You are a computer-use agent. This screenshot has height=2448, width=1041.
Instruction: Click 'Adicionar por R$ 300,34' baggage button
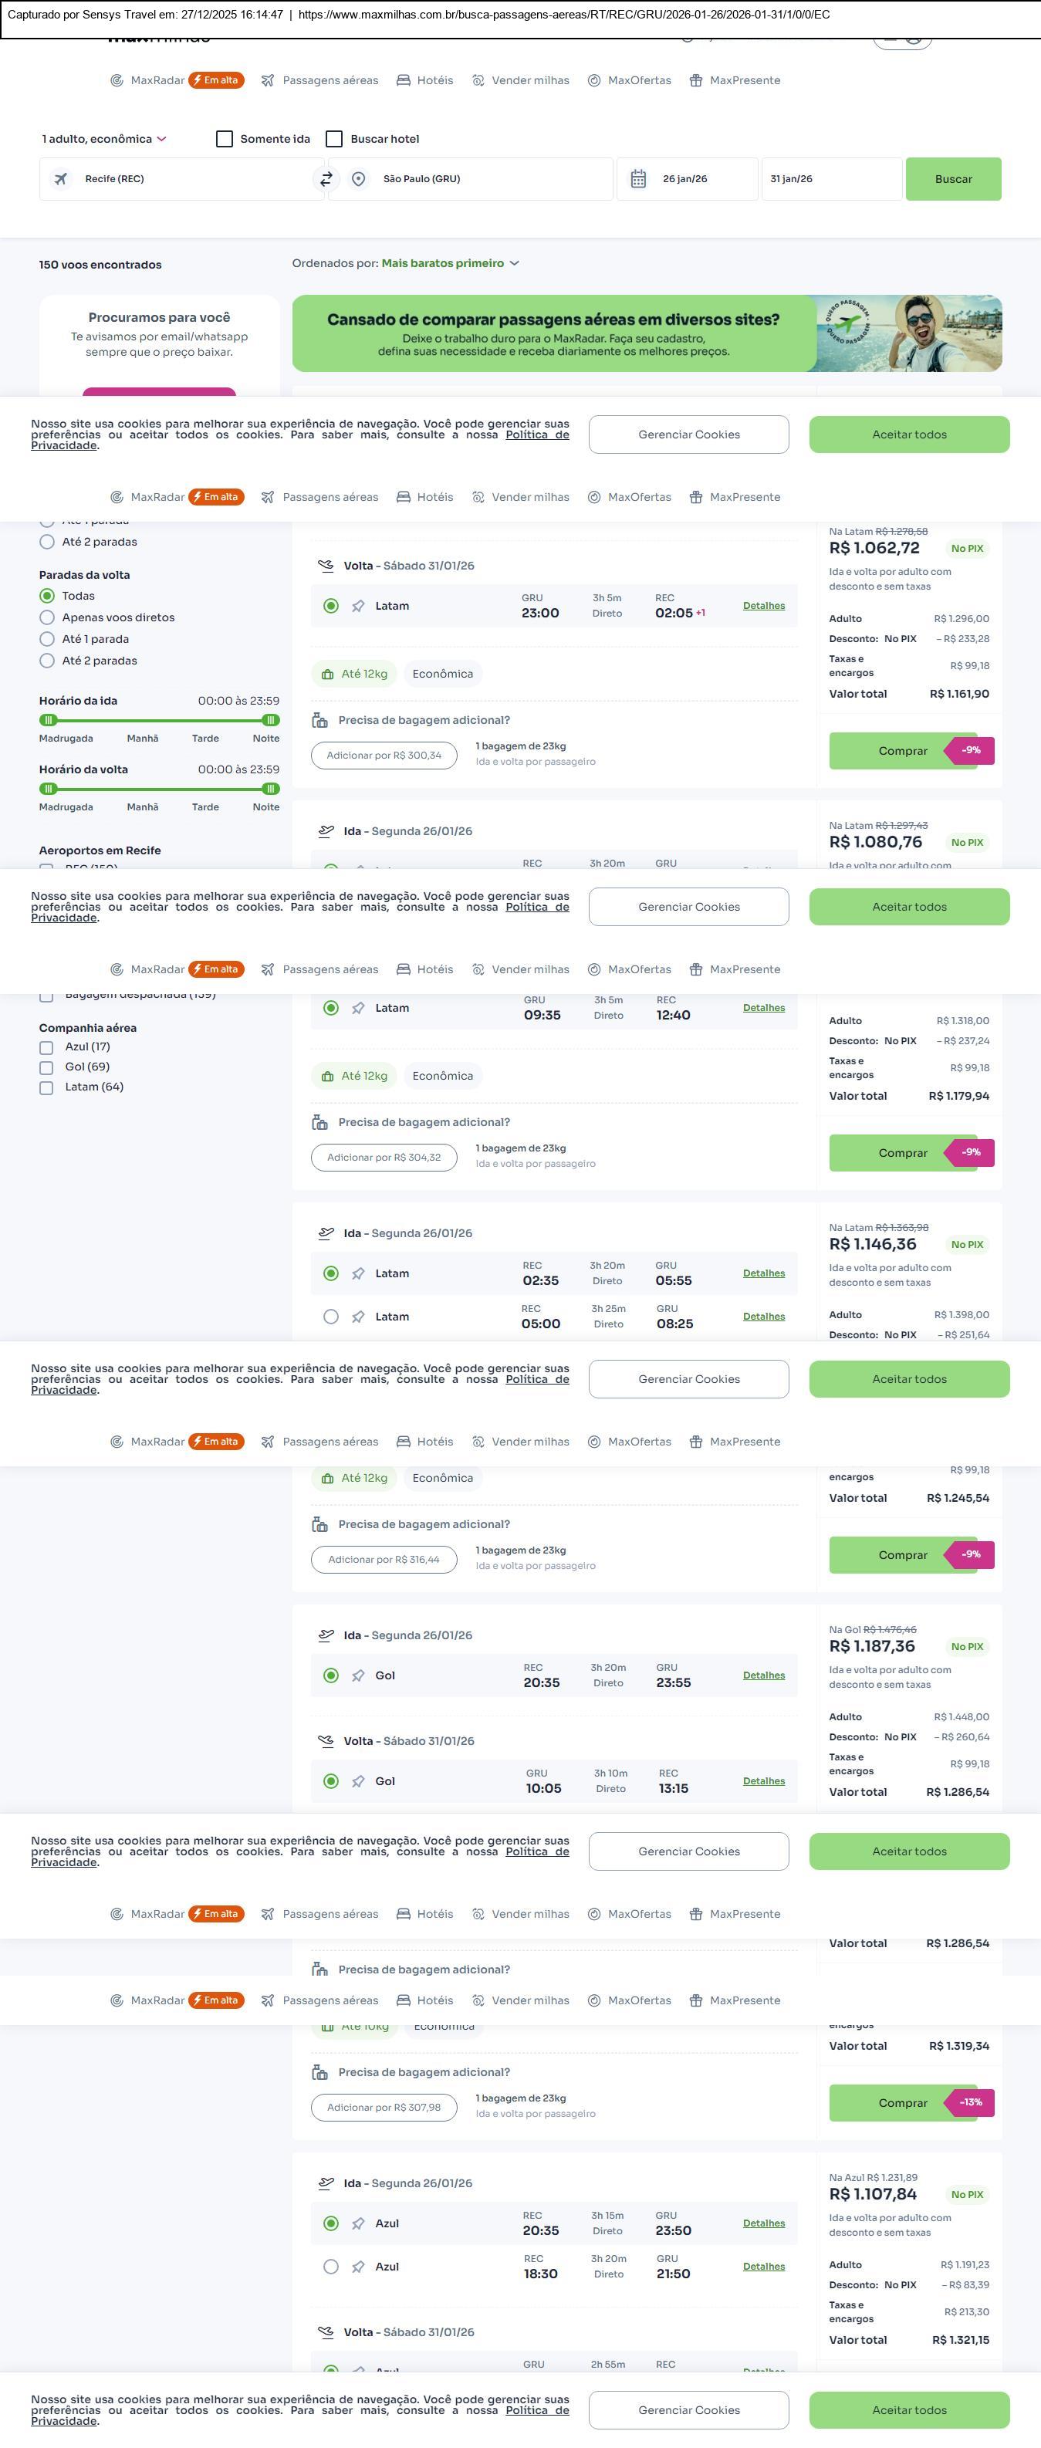click(x=384, y=756)
